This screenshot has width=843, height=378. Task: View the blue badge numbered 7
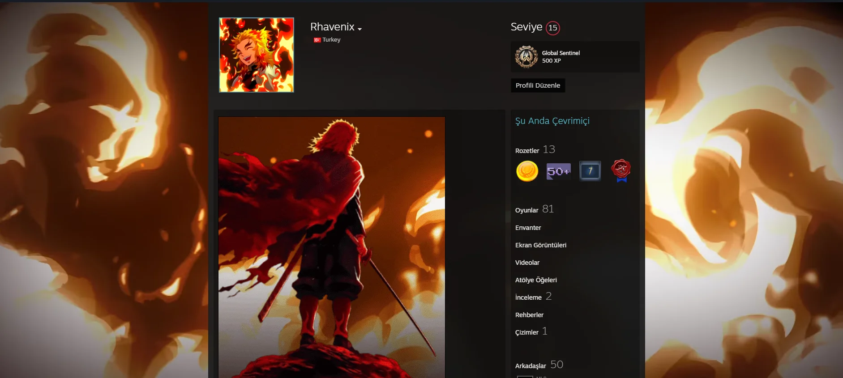pos(590,171)
